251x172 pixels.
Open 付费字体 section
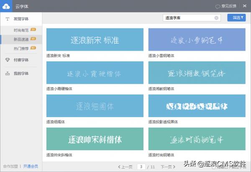tap(21, 60)
